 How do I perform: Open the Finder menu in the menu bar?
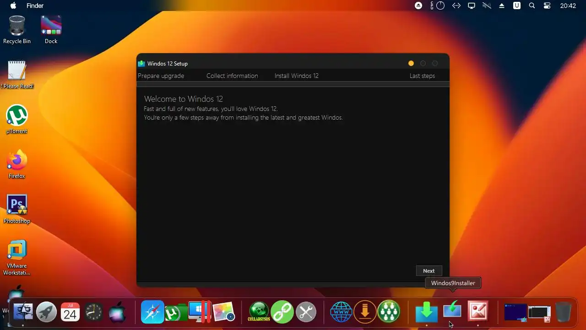click(x=35, y=5)
